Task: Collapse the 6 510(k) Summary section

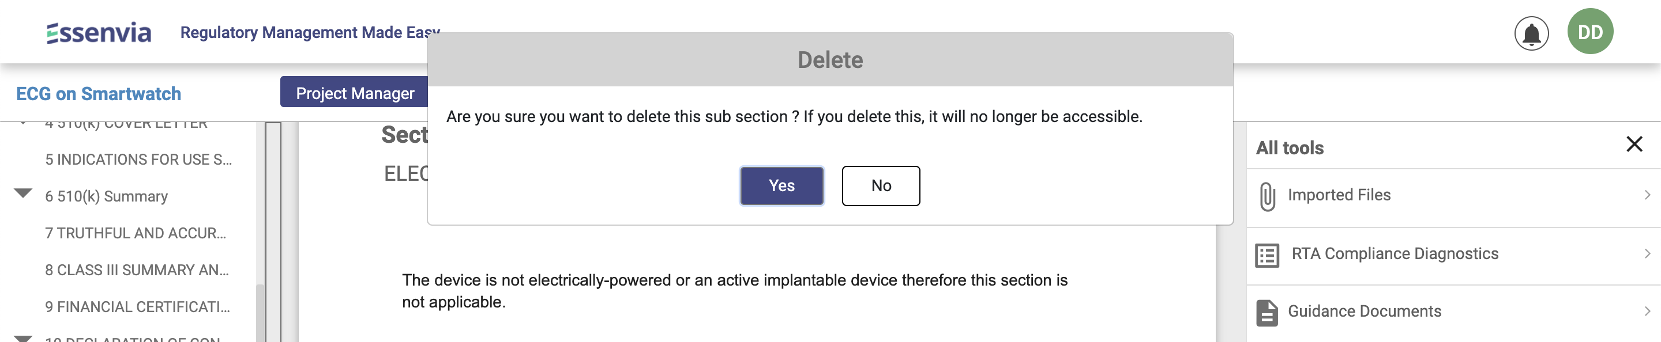Action: [23, 193]
